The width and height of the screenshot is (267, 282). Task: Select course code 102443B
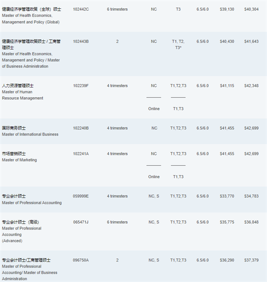[x=81, y=41]
